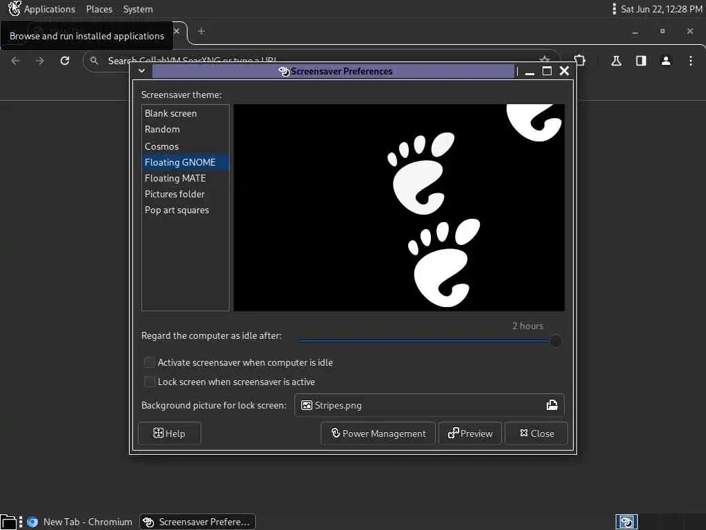
Task: Focus the Chromium address bar
Action: tap(322, 61)
